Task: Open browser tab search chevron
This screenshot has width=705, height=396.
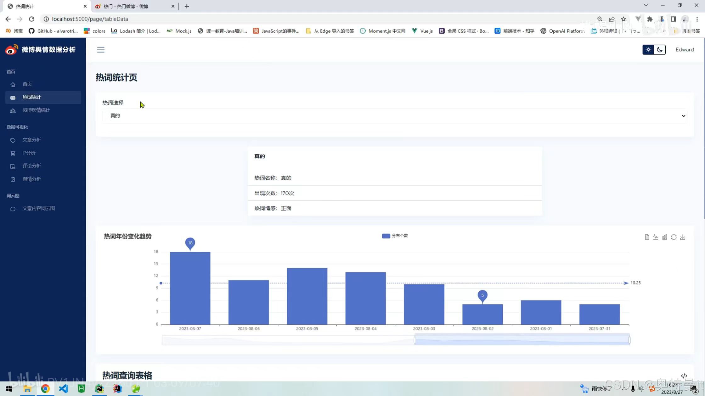Action: point(646,5)
